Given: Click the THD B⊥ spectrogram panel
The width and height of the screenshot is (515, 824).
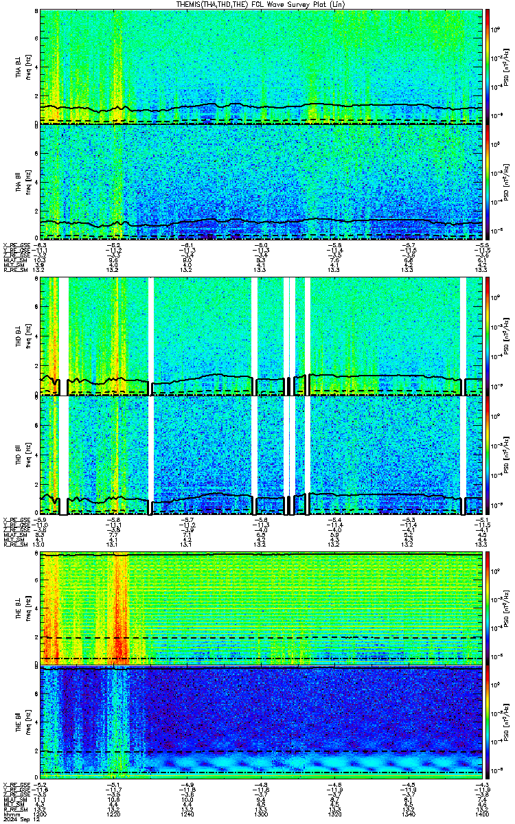Looking at the screenshot, I should [x=262, y=336].
